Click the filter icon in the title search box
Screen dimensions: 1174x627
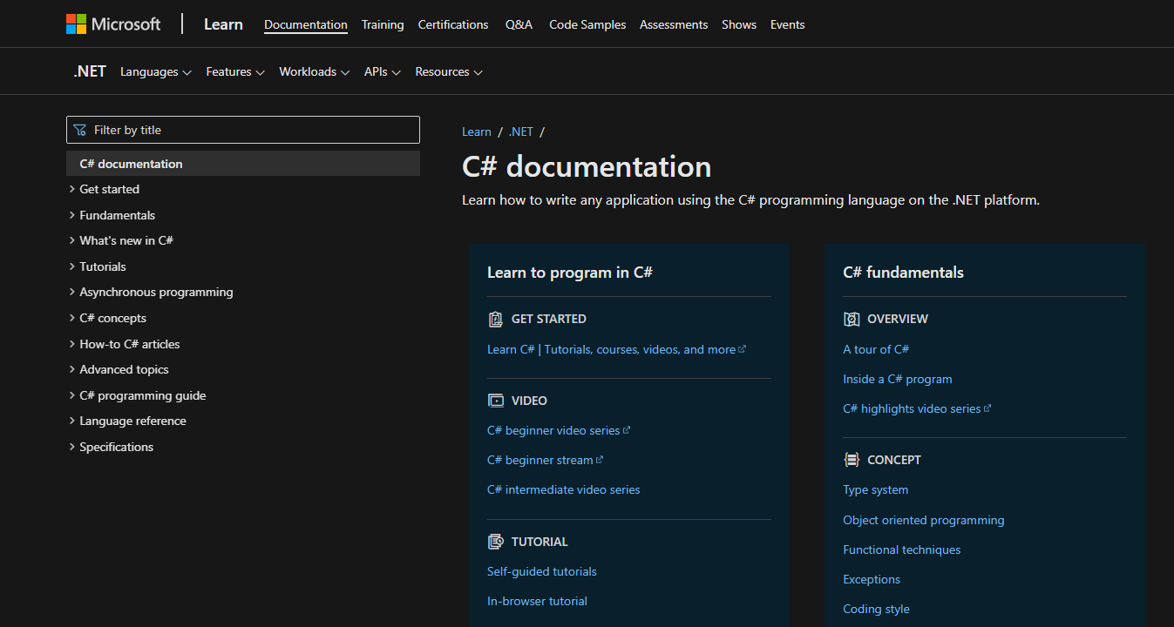80,130
